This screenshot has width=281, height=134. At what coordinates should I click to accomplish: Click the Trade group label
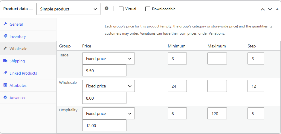pos(64,55)
